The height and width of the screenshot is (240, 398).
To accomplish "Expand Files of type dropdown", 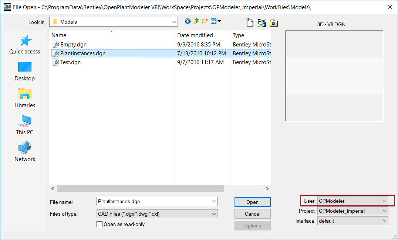I will [214, 214].
